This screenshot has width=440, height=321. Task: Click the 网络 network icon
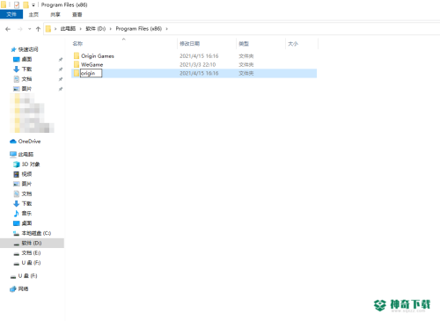[x=13, y=289]
